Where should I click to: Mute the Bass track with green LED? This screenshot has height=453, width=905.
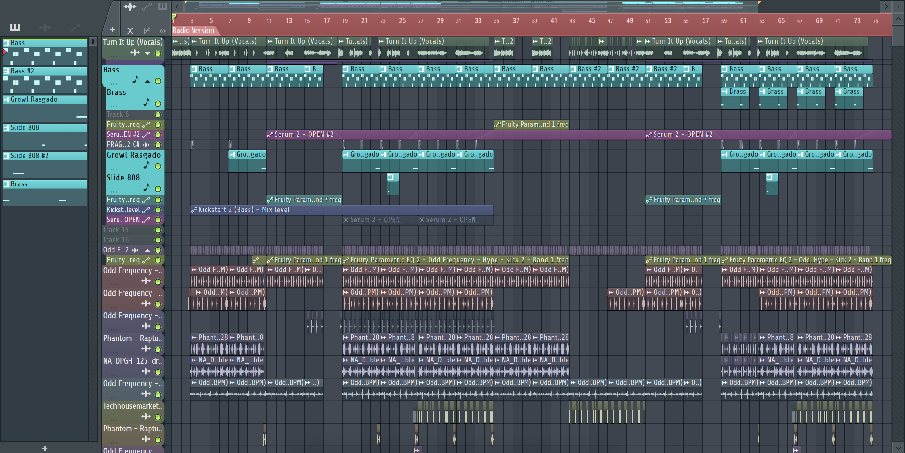click(x=158, y=81)
